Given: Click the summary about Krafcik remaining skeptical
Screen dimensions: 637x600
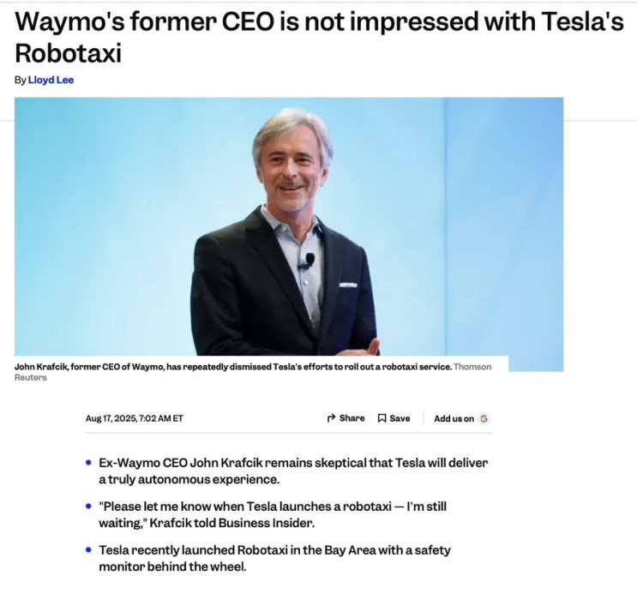Looking at the screenshot, I should pos(293,471).
